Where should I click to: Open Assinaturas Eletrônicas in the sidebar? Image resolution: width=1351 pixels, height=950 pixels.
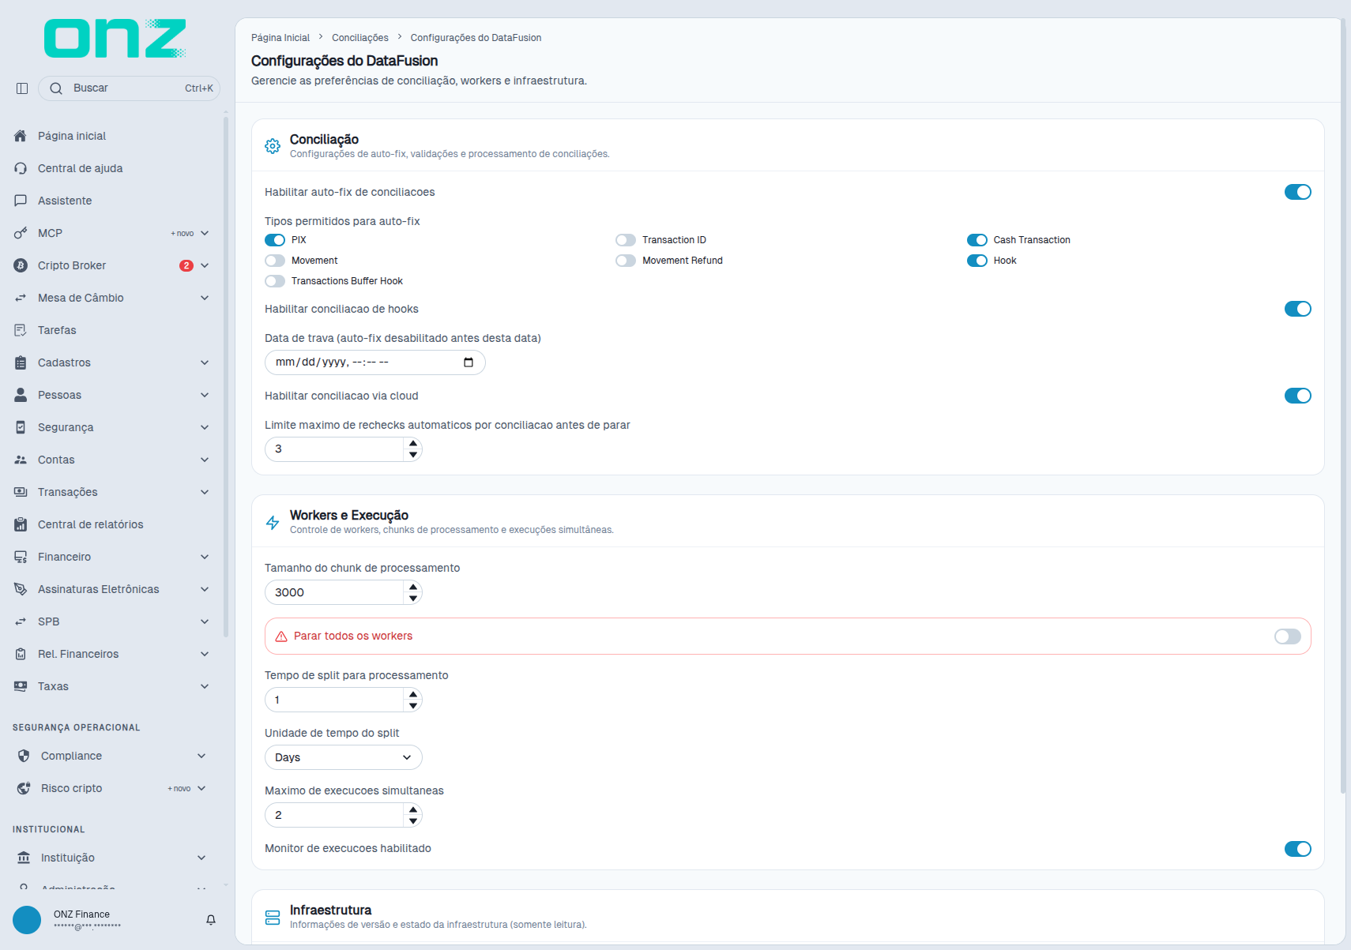click(x=112, y=589)
